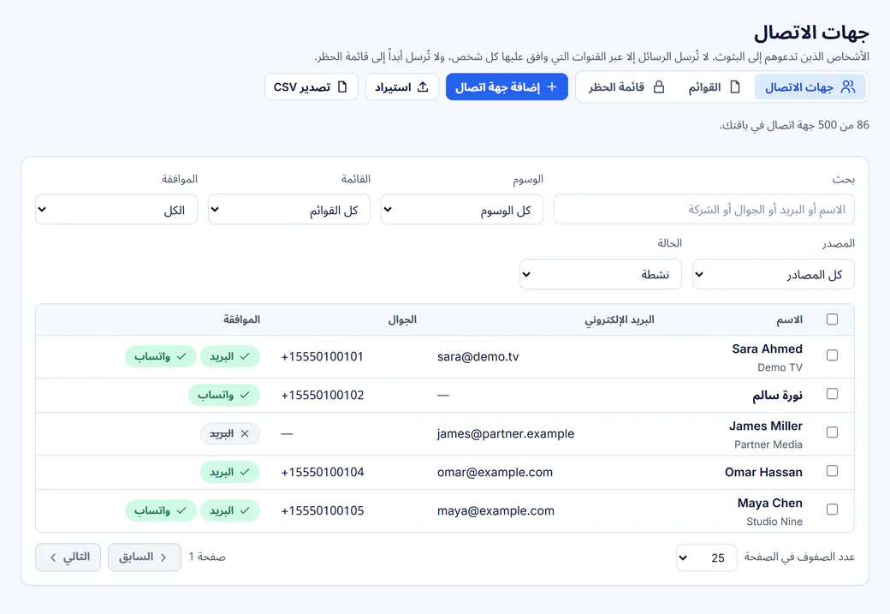Viewport: 890px width, 614px height.
Task: Click email james@partner.example
Action: [x=506, y=434]
